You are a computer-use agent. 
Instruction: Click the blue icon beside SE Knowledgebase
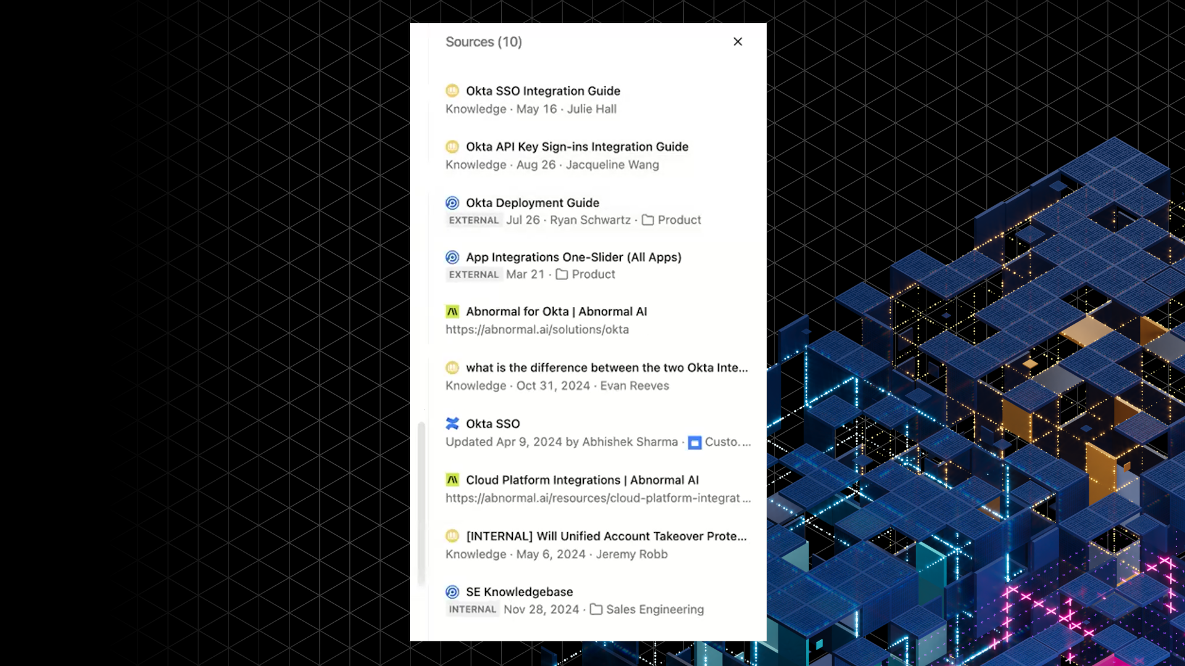(x=452, y=592)
